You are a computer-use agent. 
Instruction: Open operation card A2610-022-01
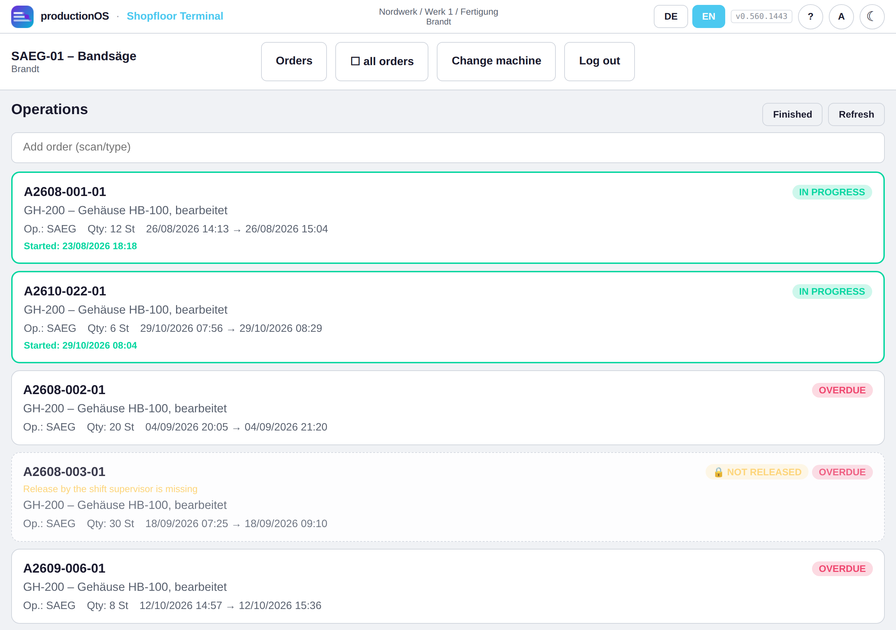pyautogui.click(x=448, y=317)
